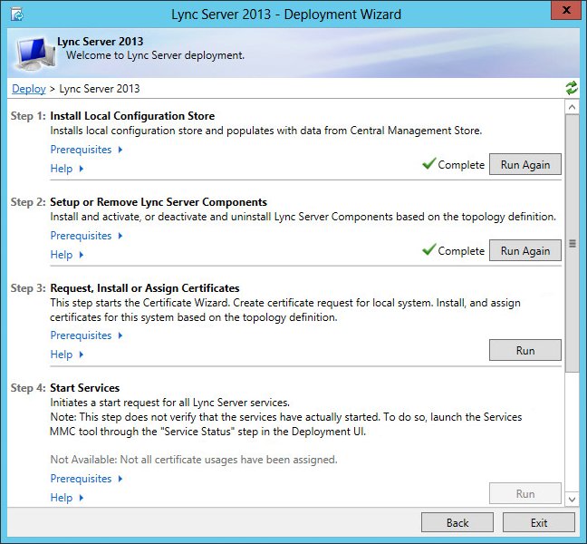Click the green refresh icon

(572, 89)
